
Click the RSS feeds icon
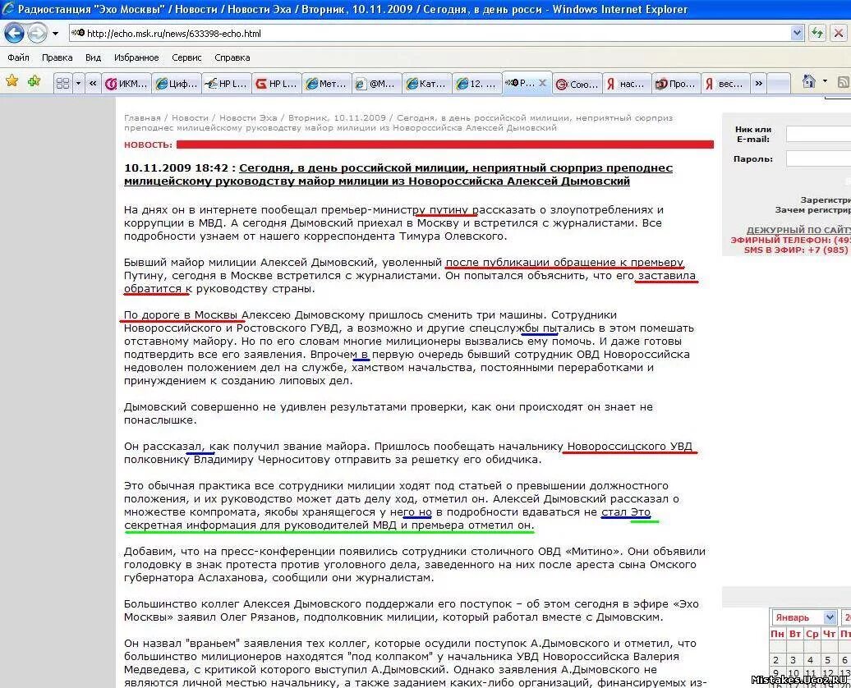tap(844, 82)
